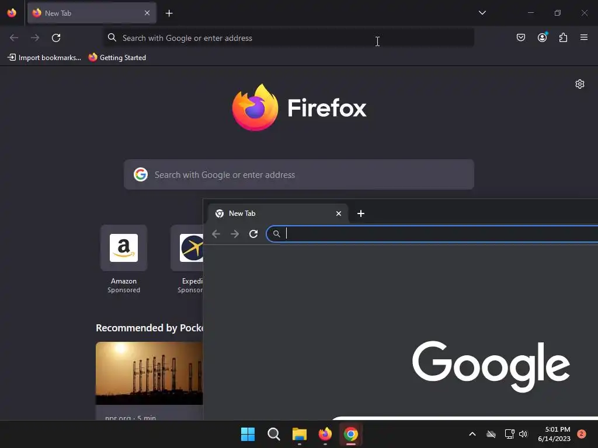Viewport: 598px width, 448px height.
Task: Show hidden system tray icons
Action: (472, 434)
